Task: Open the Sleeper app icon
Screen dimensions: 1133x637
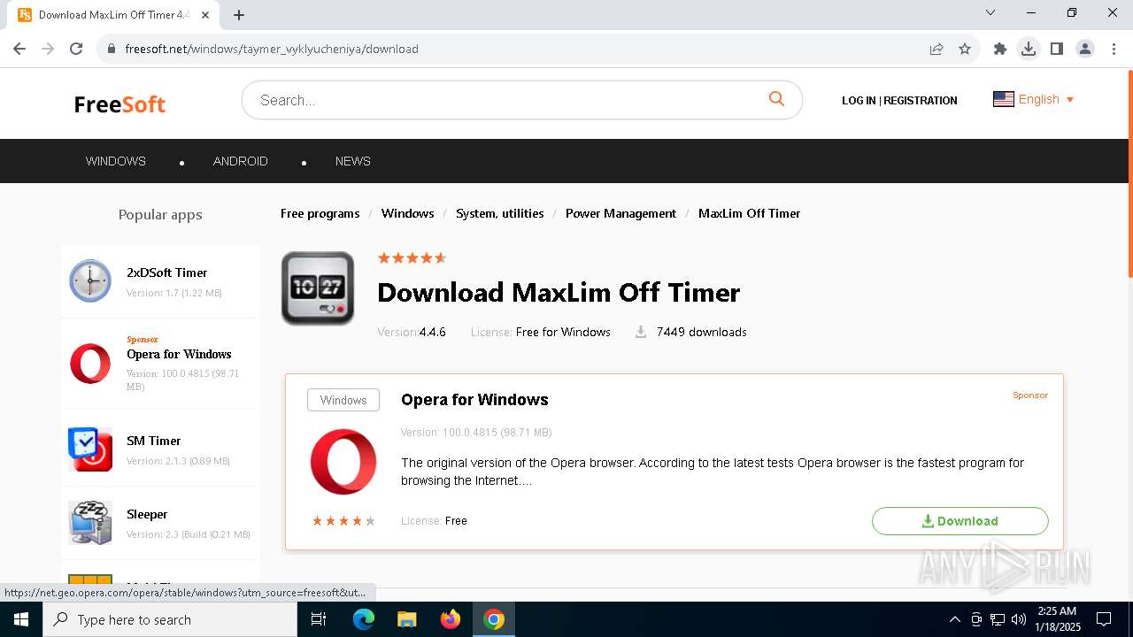Action: [x=90, y=522]
